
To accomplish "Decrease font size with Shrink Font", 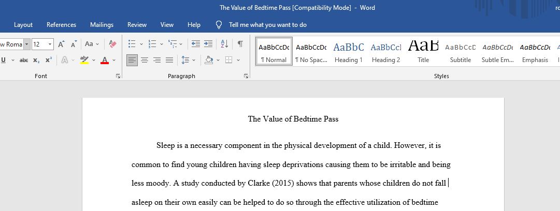I will (74, 44).
